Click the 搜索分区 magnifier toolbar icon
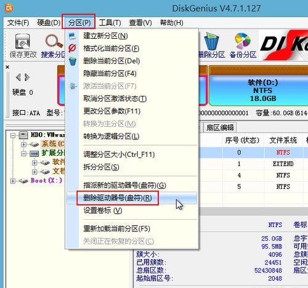 coord(54,46)
